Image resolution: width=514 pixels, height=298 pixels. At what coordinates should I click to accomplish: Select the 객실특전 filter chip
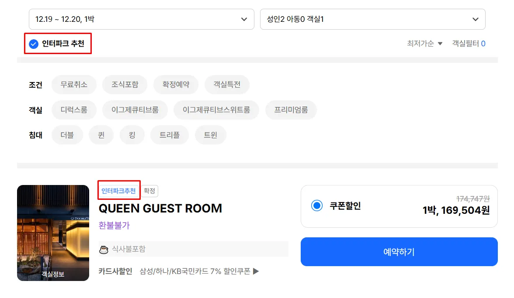click(x=227, y=85)
